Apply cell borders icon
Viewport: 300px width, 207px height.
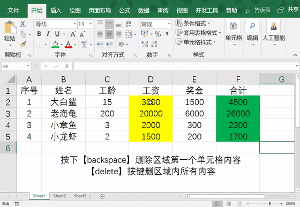39,44
